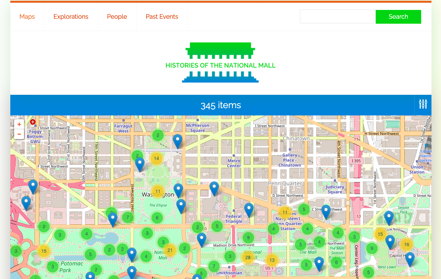The width and height of the screenshot is (441, 279).
Task: Open the map filter settings sliders icon
Action: point(423,104)
